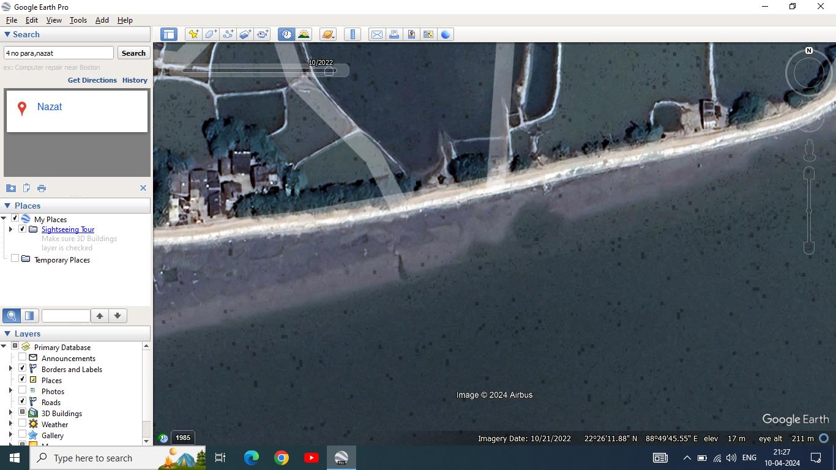
Task: Toggle the historical imagery clock icon
Action: (x=286, y=34)
